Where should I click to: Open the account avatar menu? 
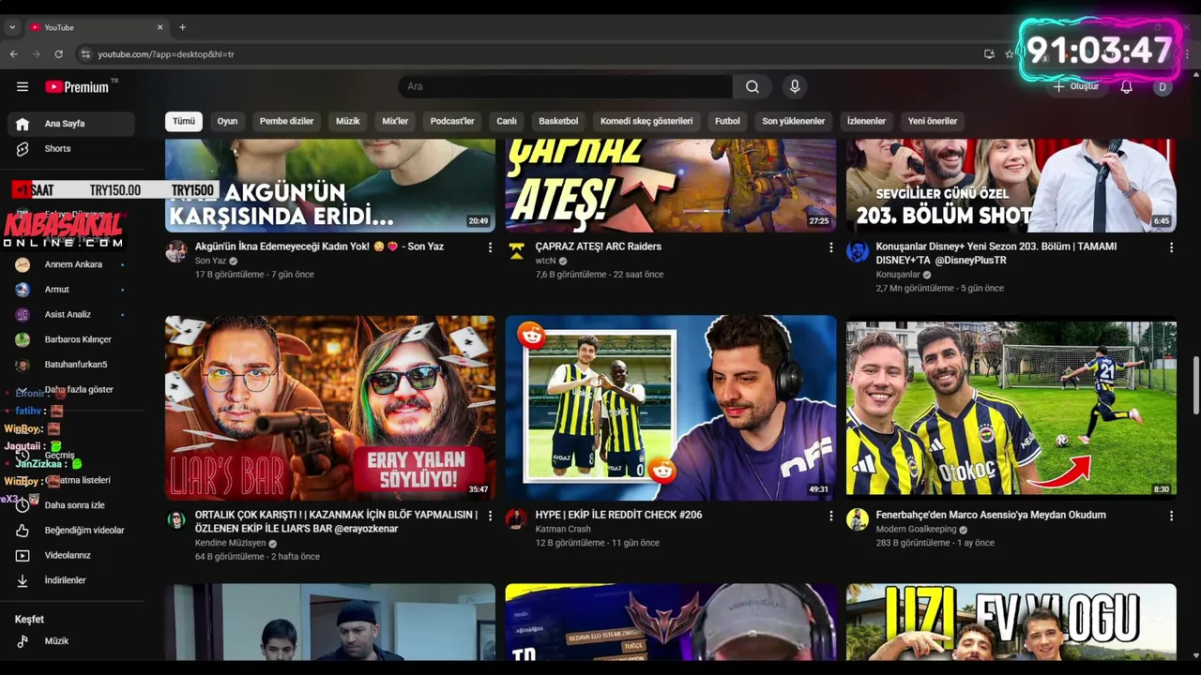1163,86
